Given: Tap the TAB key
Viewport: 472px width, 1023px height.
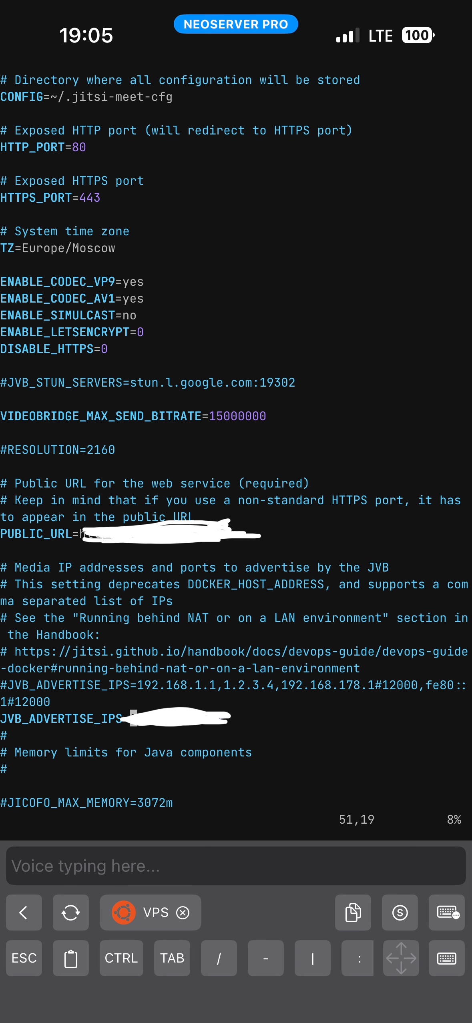Looking at the screenshot, I should [172, 958].
